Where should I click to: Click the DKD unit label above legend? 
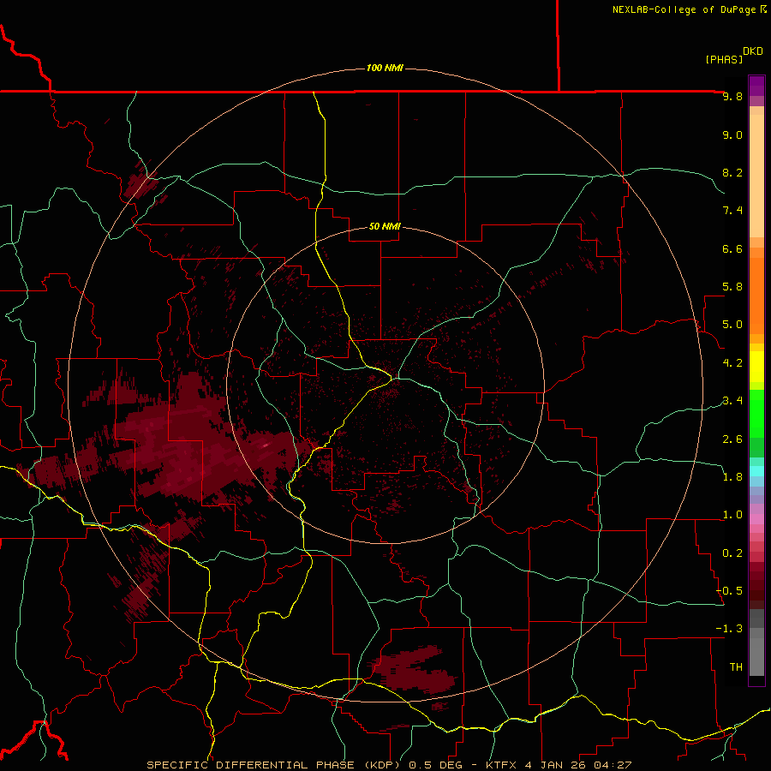752,51
